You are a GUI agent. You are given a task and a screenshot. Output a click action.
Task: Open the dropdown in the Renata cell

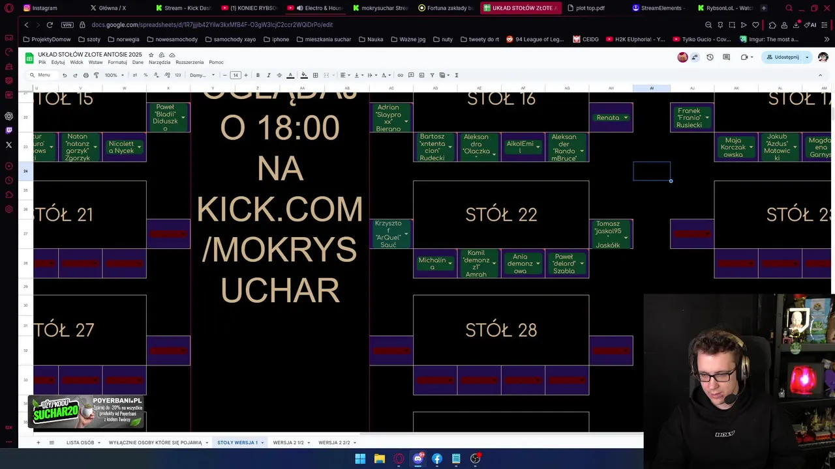tap(626, 118)
